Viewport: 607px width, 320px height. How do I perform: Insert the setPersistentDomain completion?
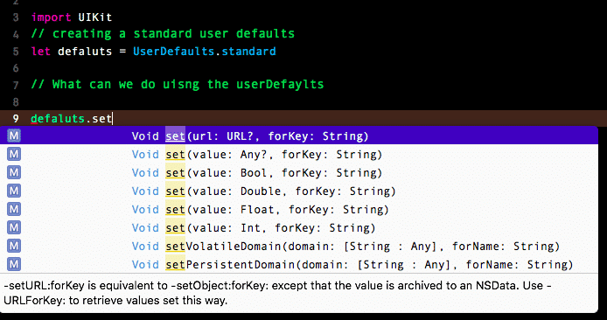click(299, 264)
